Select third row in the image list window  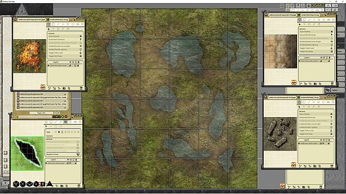click(41, 101)
